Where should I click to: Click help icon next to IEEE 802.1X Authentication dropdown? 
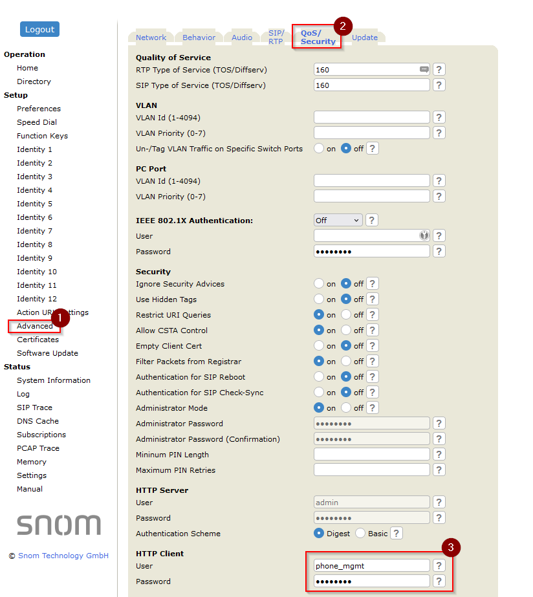point(371,221)
